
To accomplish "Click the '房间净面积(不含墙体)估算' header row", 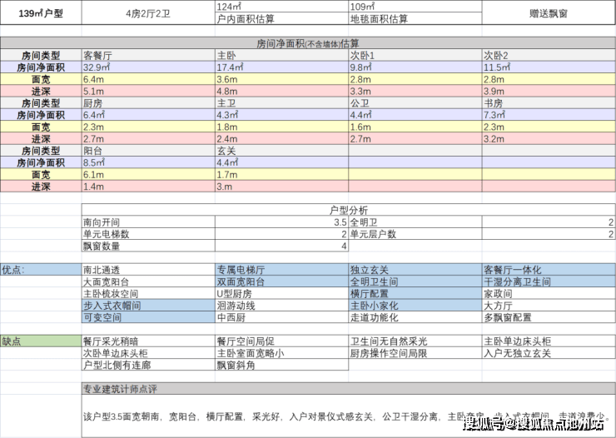I will 308,43.
